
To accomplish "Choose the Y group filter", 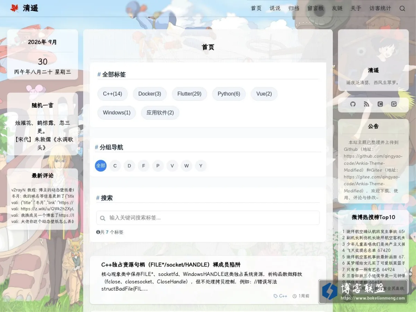I will pyautogui.click(x=201, y=166).
